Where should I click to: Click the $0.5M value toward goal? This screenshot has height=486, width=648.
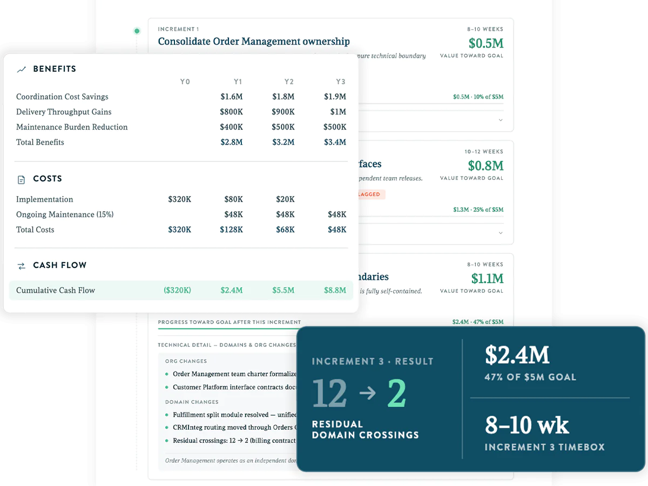[485, 43]
